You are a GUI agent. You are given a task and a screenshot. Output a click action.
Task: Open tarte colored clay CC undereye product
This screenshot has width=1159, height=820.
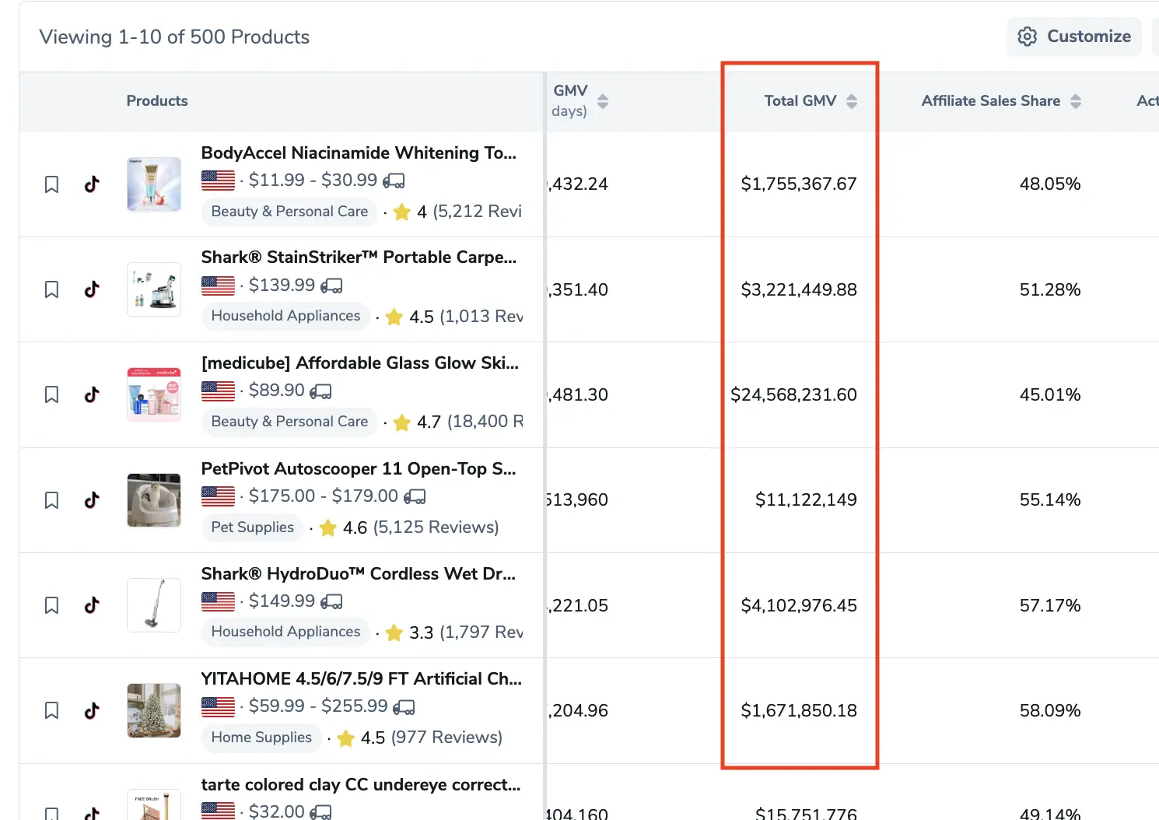(x=360, y=784)
